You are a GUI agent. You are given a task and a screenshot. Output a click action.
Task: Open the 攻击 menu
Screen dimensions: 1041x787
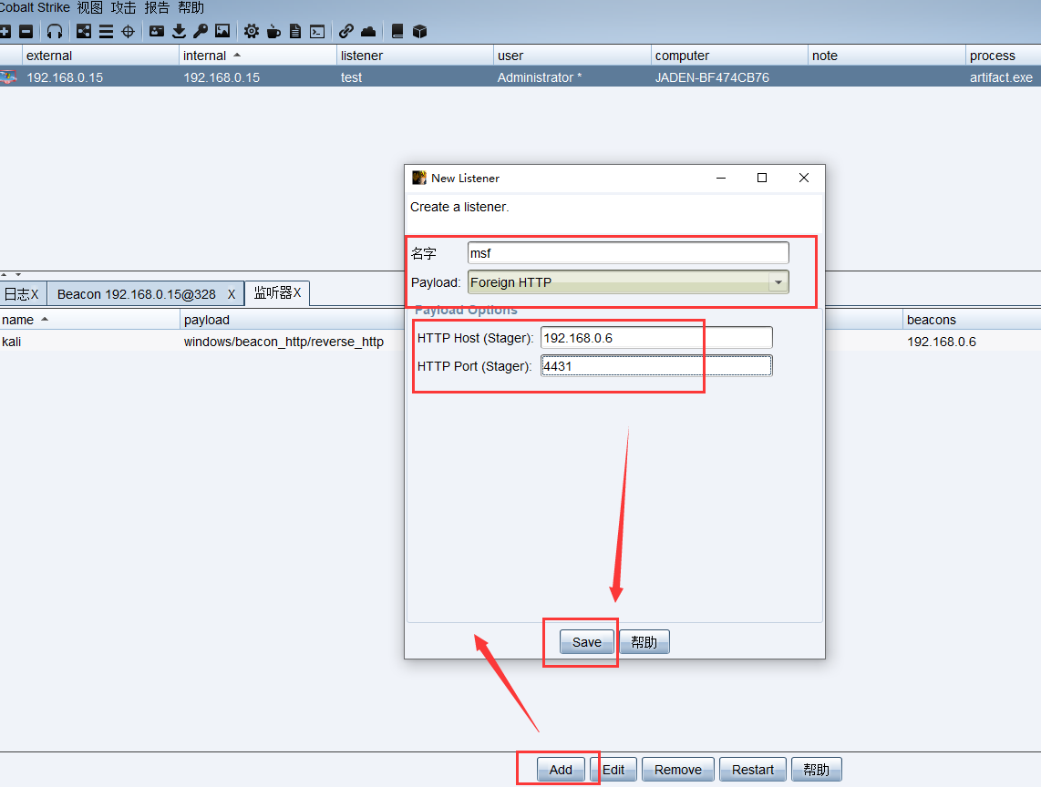(123, 7)
